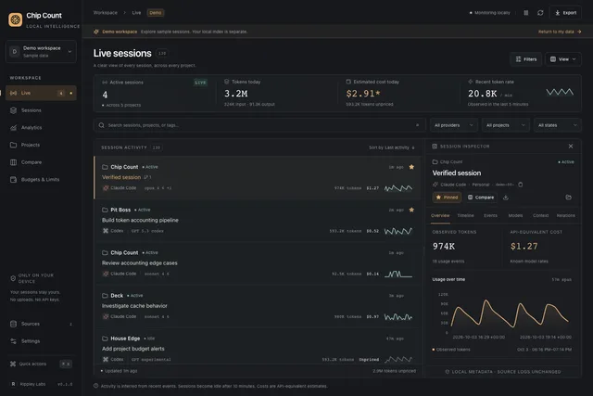
Task: Open Budgets & Limits in the sidebar
Action: [41, 179]
